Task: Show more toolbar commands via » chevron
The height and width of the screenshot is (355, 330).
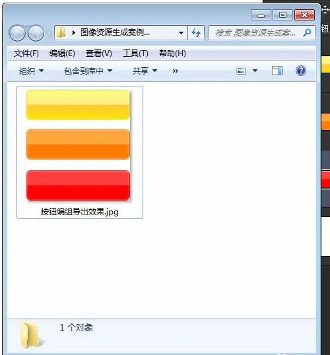Action: 176,71
